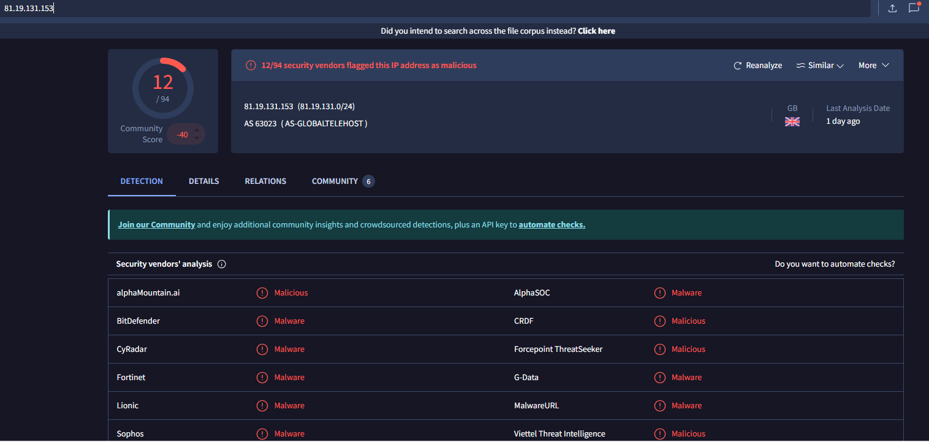The height and width of the screenshot is (442, 929).
Task: Click the vendor name BitDefender
Action: click(138, 321)
